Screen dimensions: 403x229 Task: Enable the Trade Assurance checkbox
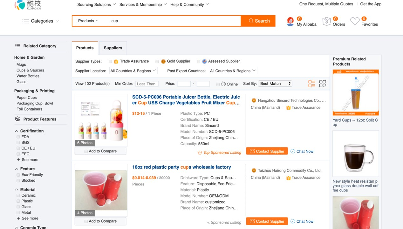tap(110, 62)
